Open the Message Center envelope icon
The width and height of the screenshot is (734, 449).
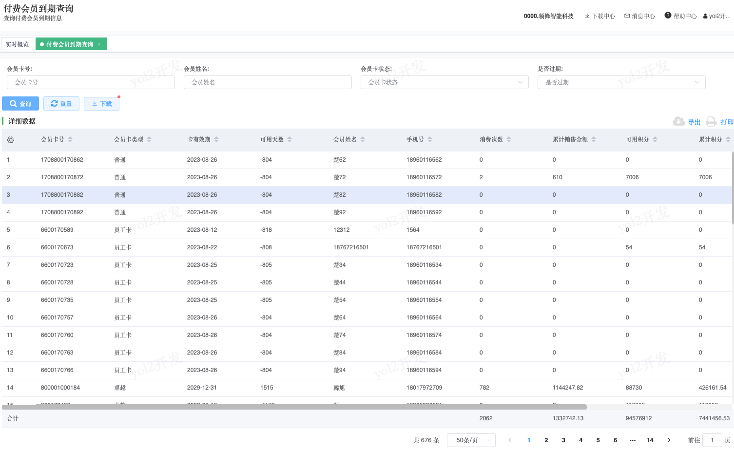(627, 16)
